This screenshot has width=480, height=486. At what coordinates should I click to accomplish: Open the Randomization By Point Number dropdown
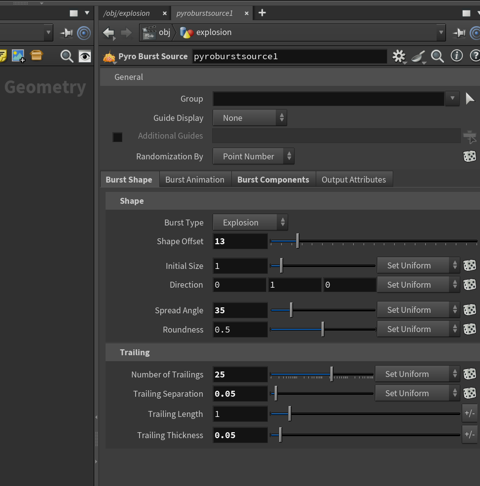click(254, 156)
